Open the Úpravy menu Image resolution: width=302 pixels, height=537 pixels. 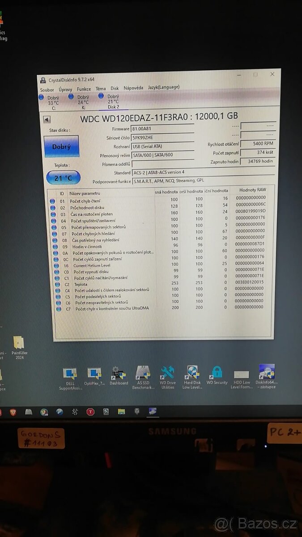tap(65, 89)
